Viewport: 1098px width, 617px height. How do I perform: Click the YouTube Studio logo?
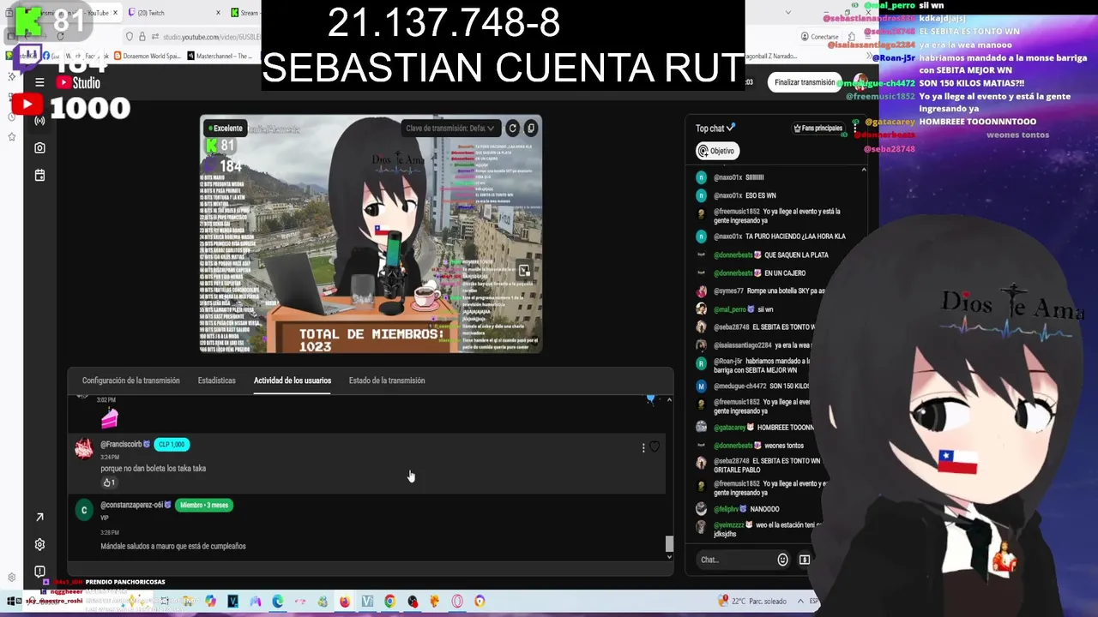pyautogui.click(x=78, y=82)
